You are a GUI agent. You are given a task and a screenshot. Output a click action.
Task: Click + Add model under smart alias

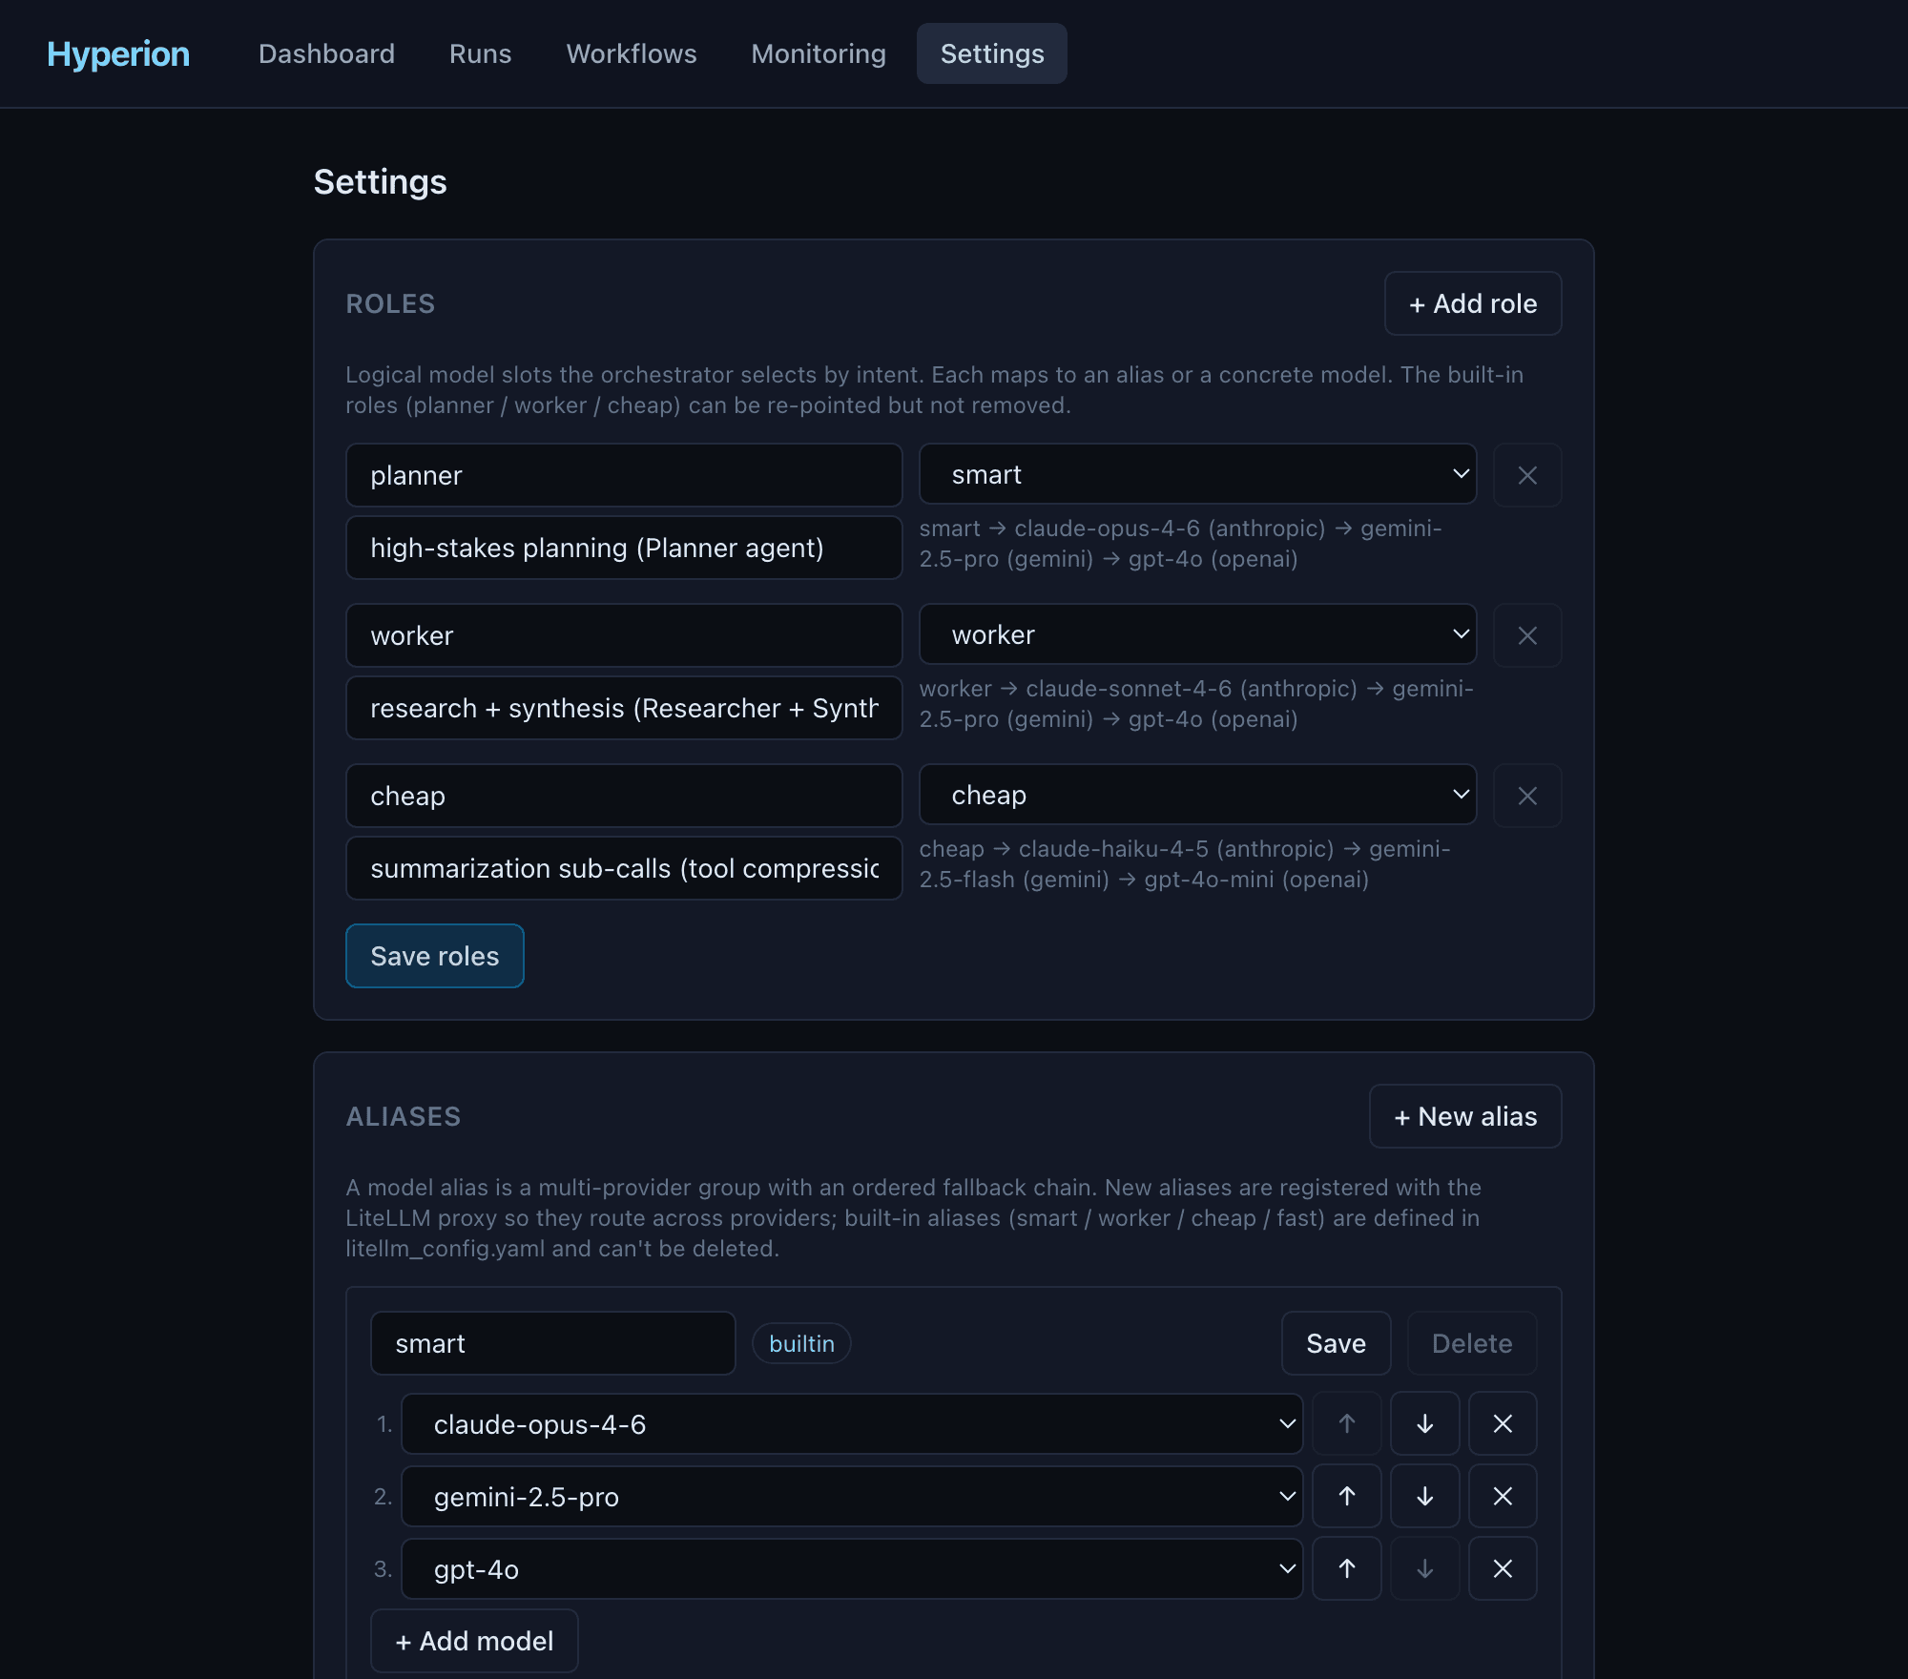[474, 1641]
